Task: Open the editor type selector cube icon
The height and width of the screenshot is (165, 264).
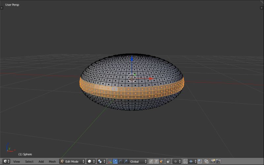Action: pos(6,161)
